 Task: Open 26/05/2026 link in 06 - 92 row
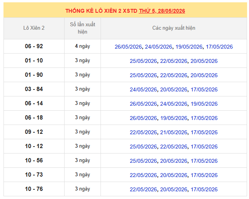(x=128, y=47)
